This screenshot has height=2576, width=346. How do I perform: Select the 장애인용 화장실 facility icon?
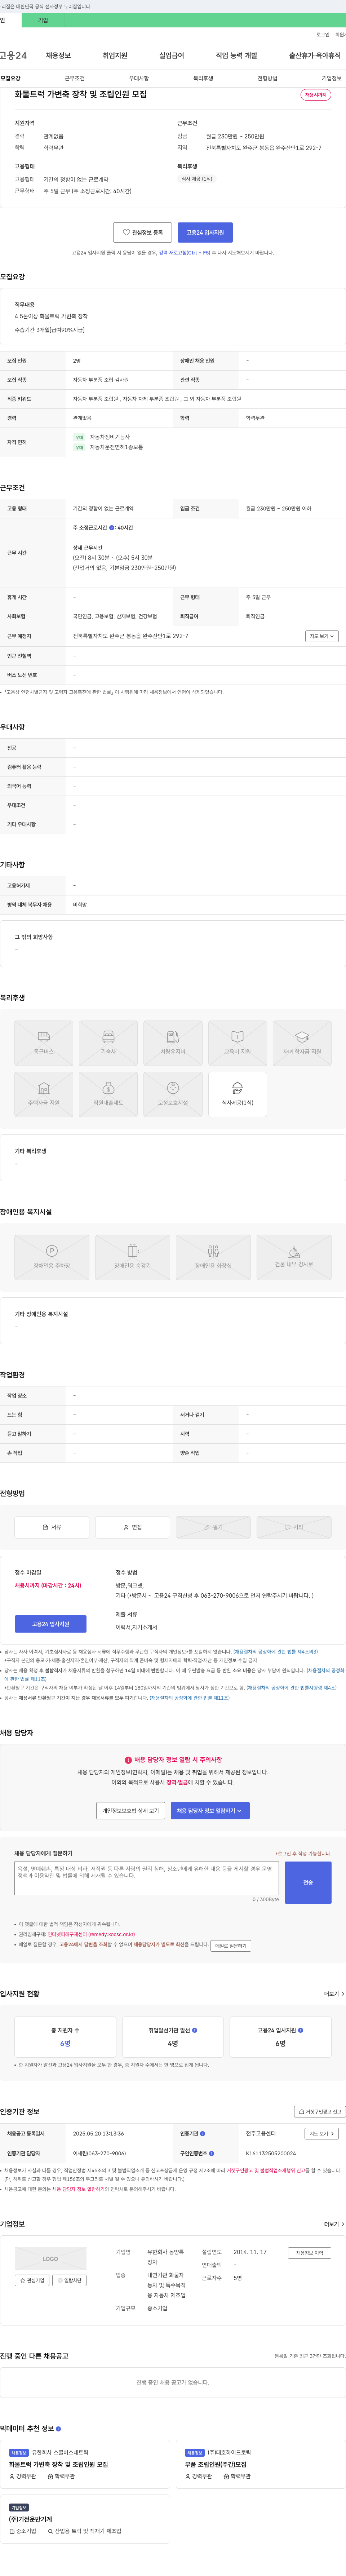pos(213,1257)
